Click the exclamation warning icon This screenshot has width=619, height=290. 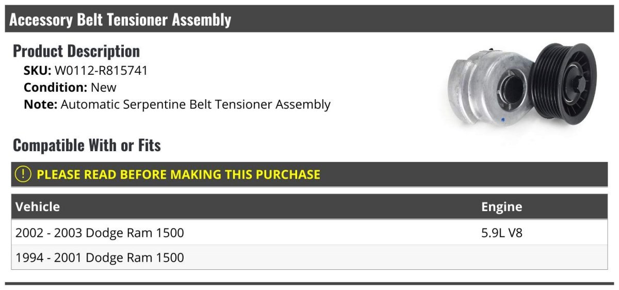click(23, 174)
